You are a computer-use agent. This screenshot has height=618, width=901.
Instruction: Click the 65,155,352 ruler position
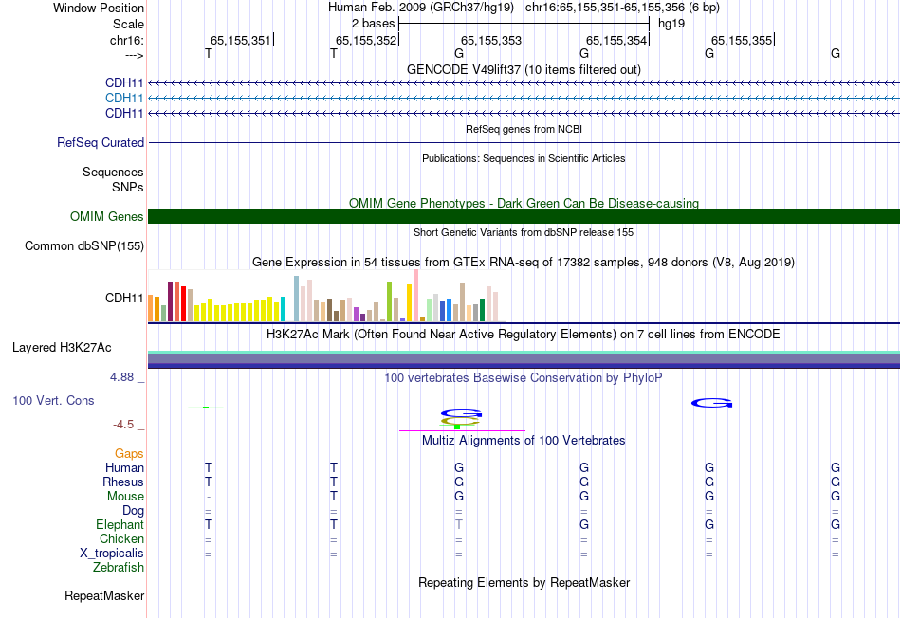[366, 40]
